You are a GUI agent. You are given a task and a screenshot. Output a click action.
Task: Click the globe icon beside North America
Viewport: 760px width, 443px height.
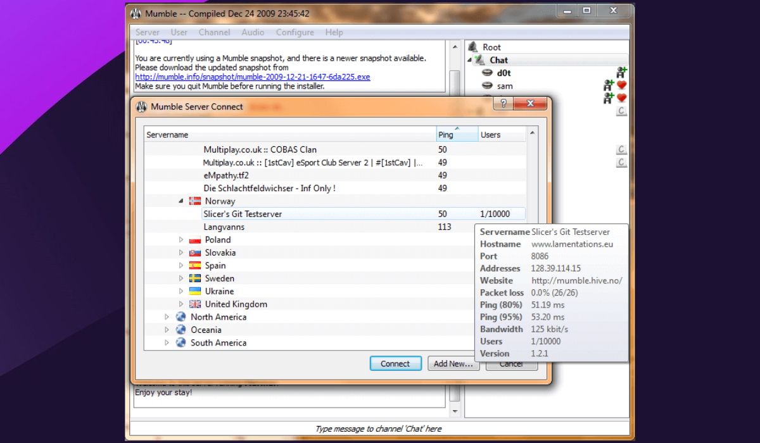click(181, 317)
